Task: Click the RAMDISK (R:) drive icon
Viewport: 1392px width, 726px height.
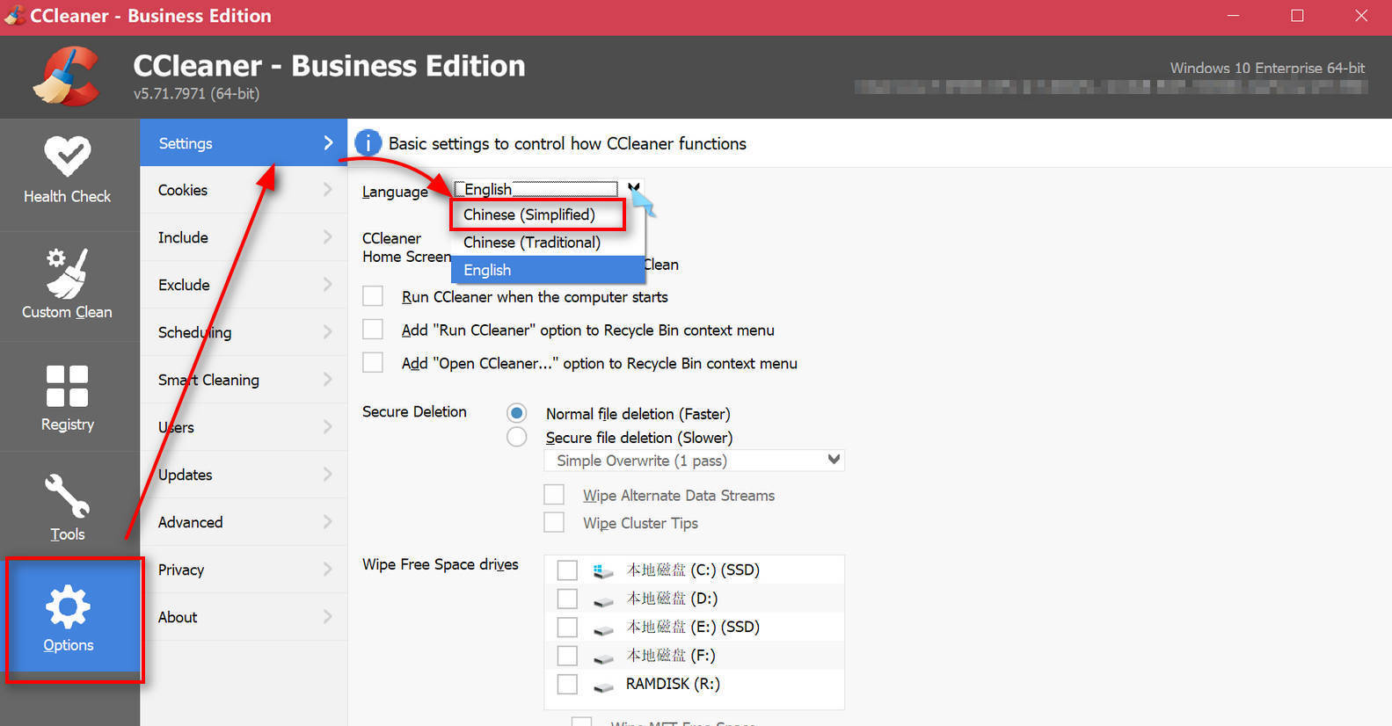Action: point(602,686)
